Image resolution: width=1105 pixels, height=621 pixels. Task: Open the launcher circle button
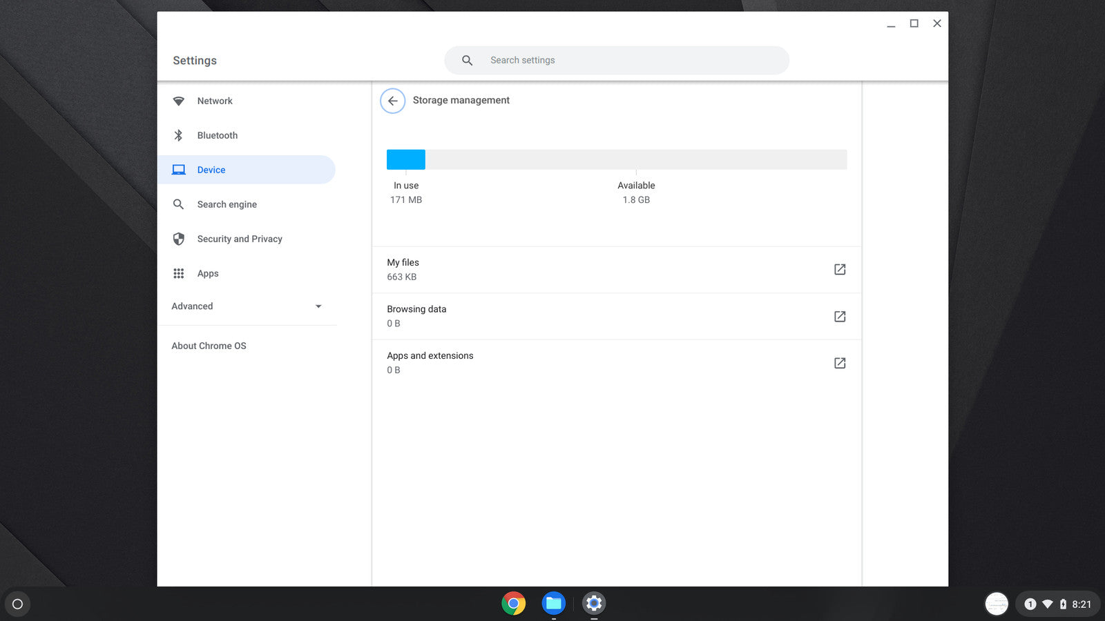tap(18, 604)
